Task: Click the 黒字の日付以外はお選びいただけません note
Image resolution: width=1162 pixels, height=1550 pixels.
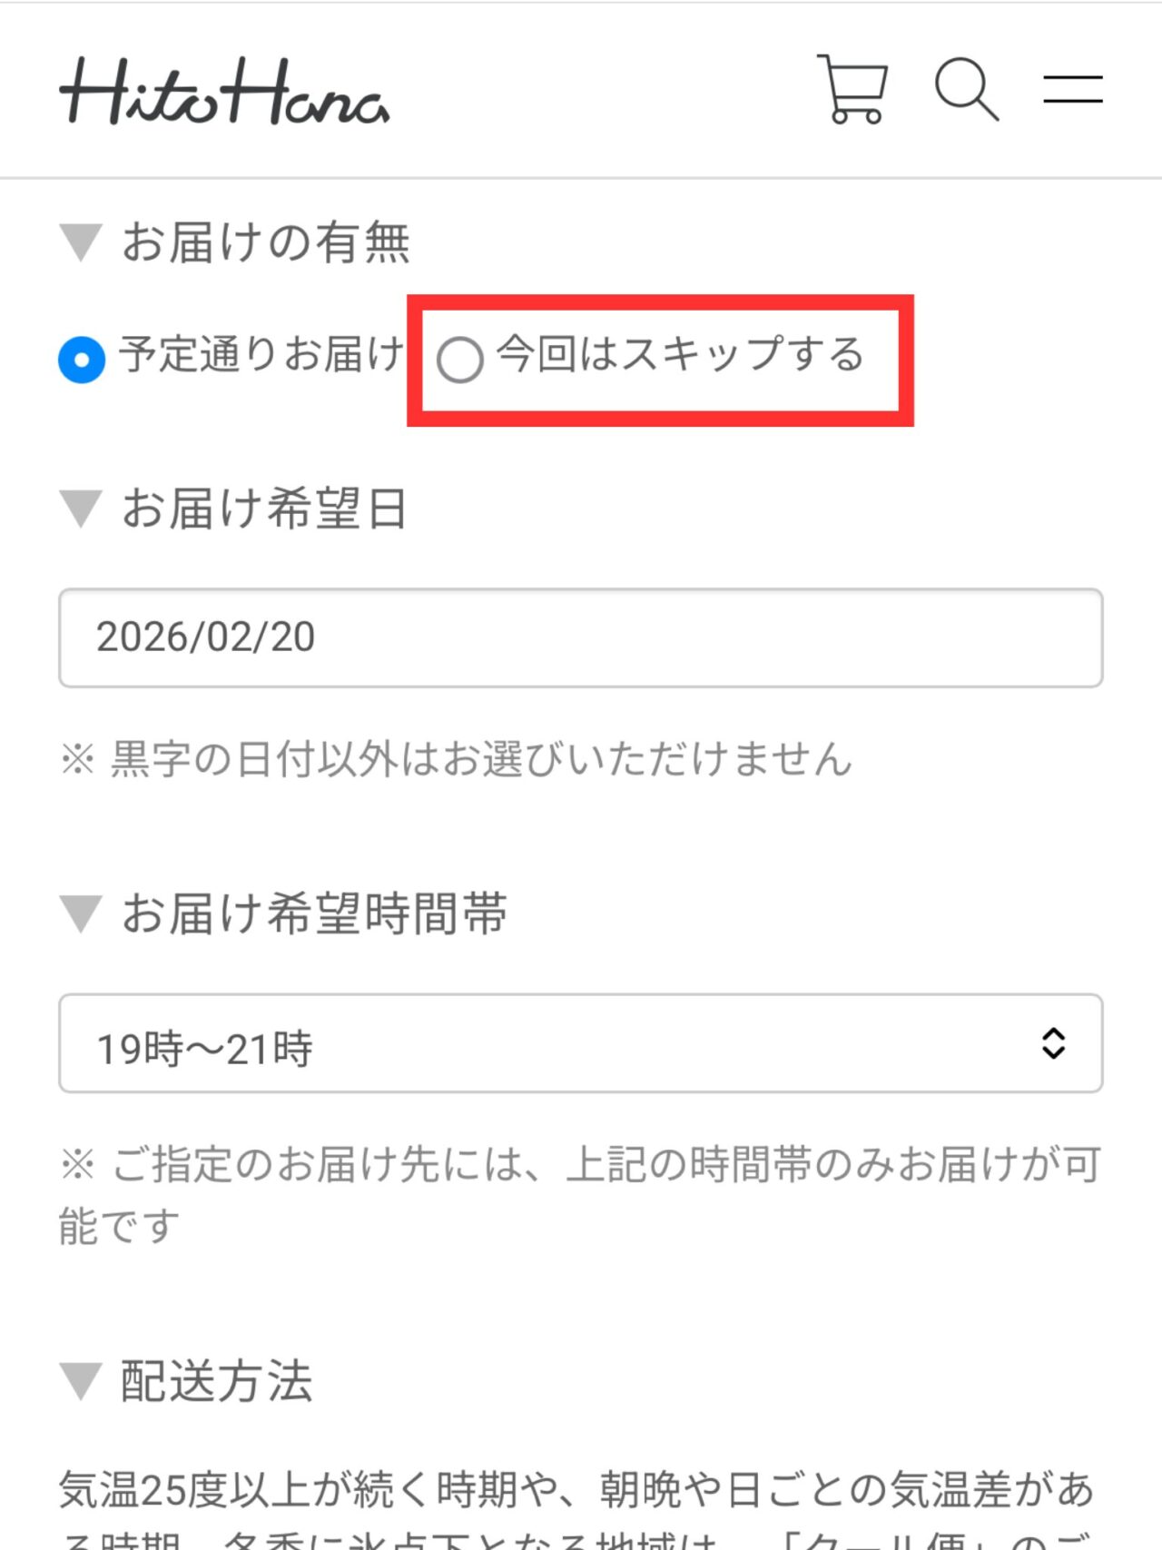Action: click(x=456, y=759)
